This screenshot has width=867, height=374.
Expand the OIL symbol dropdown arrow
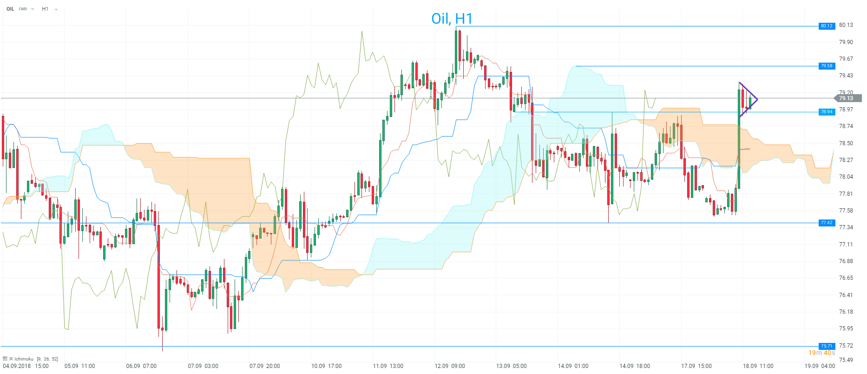(33, 9)
